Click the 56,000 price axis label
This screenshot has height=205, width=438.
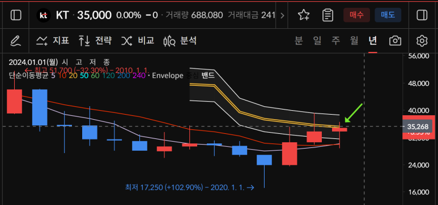point(418,56)
